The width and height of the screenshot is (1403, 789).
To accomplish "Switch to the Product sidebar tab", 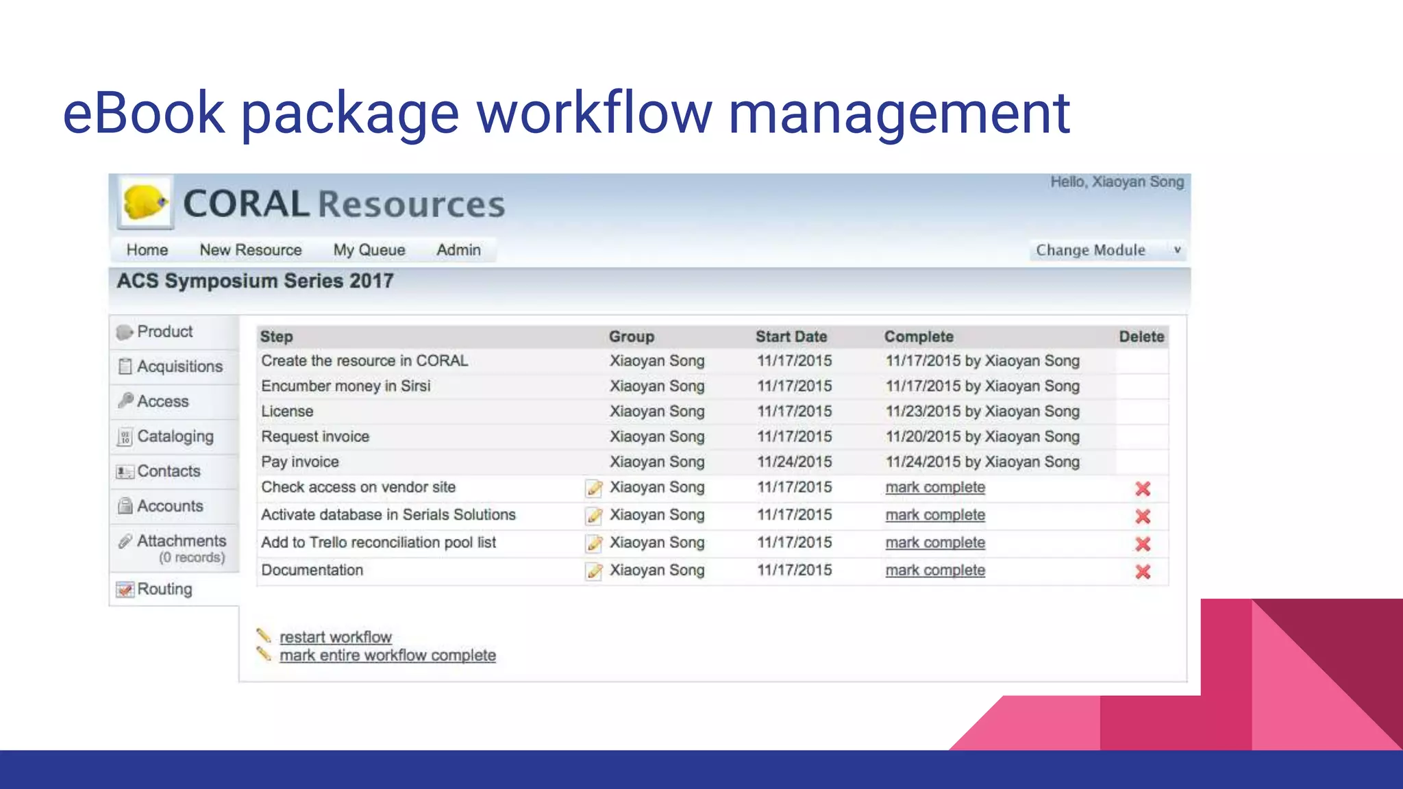I will click(x=174, y=332).
